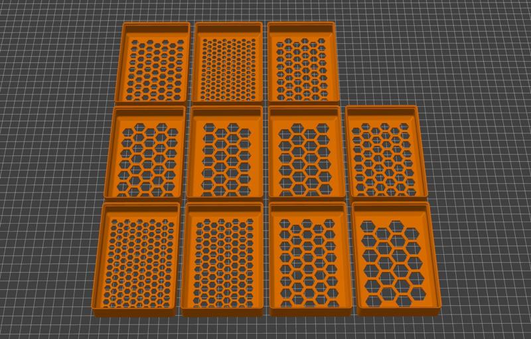Select the tray with the tiniest hexagon holes
531x339 pixels.
pos(227,64)
